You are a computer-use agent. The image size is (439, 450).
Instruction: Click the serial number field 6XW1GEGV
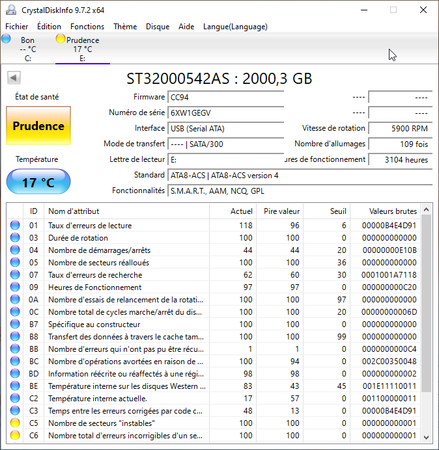pyautogui.click(x=225, y=112)
